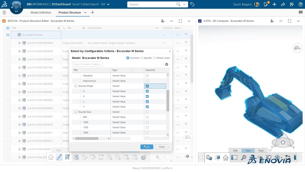Click the Share arrow icon in top bar

pyautogui.click(x=283, y=4)
